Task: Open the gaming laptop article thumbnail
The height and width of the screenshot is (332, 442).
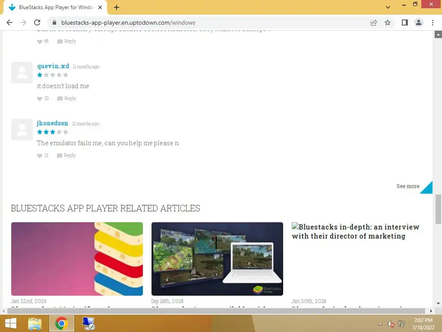Action: (x=217, y=259)
